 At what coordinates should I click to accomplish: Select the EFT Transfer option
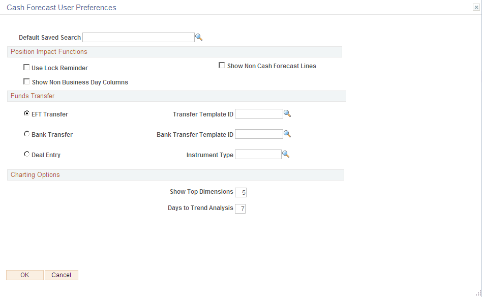[26, 113]
